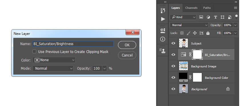The height and width of the screenshot is (106, 250).
Task: Click the Background layer lock icon
Action: pos(228,89)
